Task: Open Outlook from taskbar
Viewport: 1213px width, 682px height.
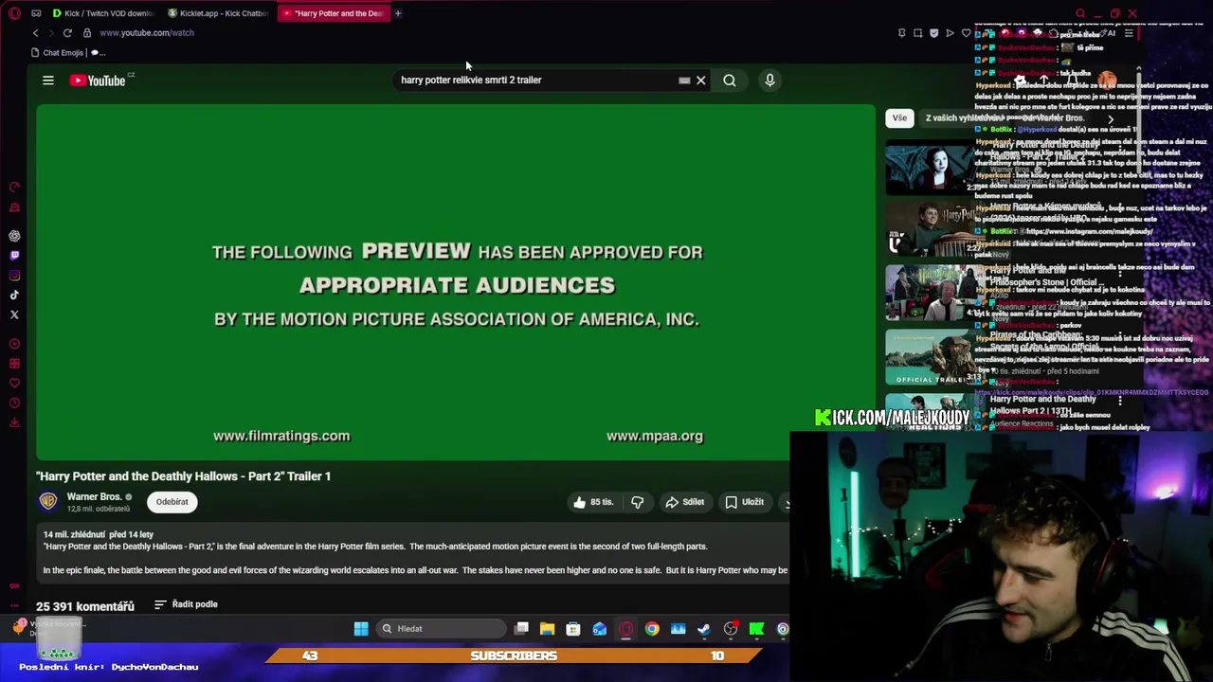Action: coord(600,629)
